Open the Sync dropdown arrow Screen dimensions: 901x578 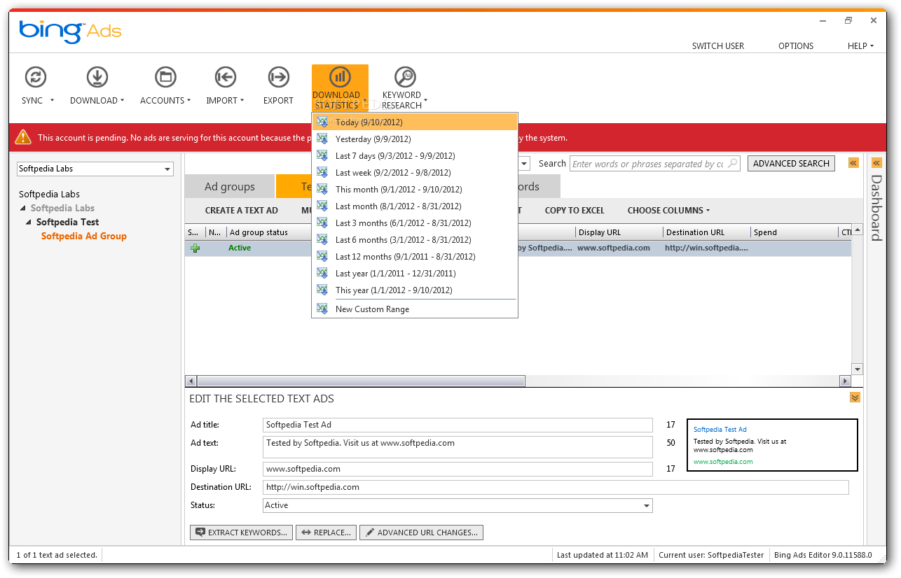(52, 101)
